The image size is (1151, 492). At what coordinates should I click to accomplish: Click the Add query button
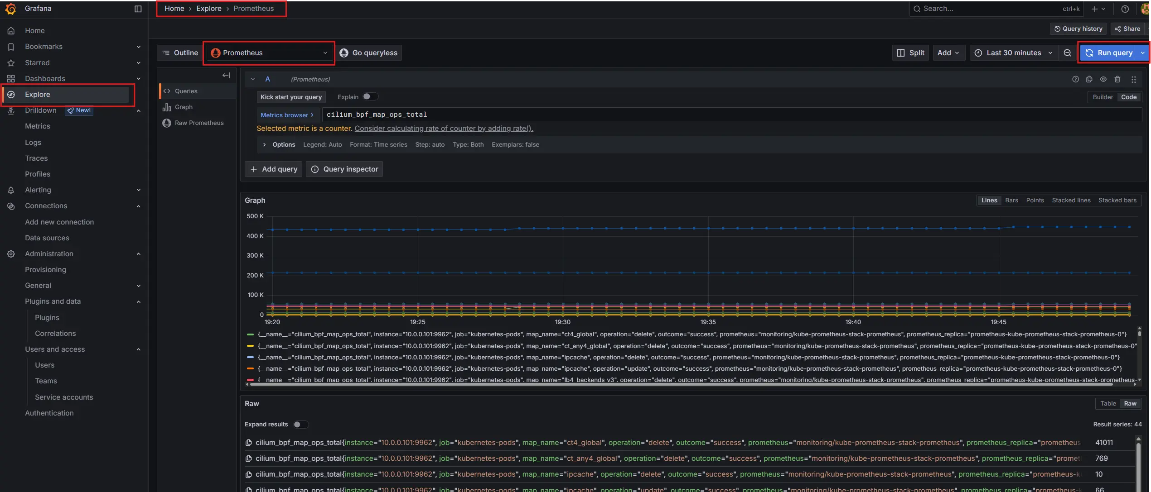click(x=273, y=169)
